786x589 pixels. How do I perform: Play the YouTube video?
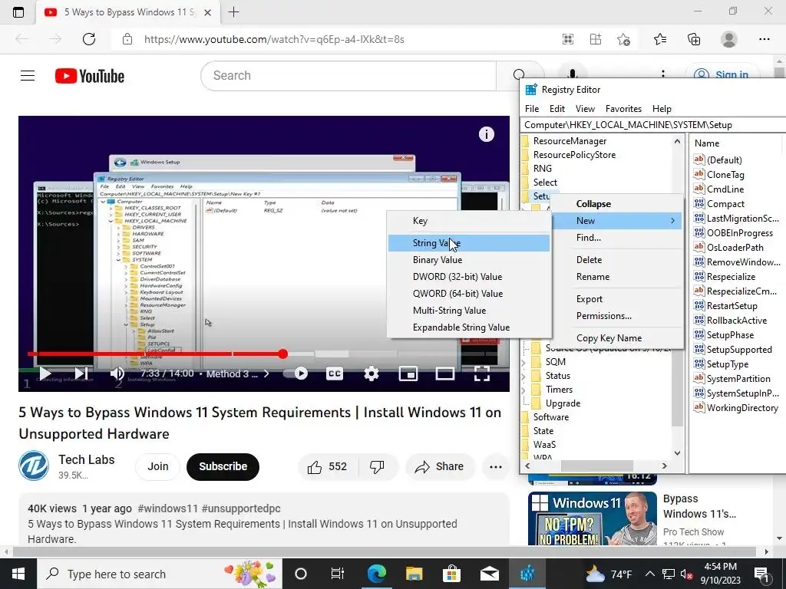45,373
